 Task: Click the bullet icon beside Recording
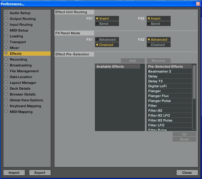[6, 59]
